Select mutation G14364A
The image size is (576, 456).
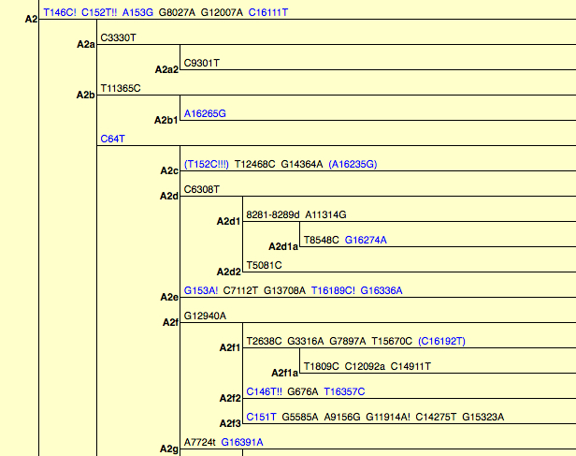[302, 164]
